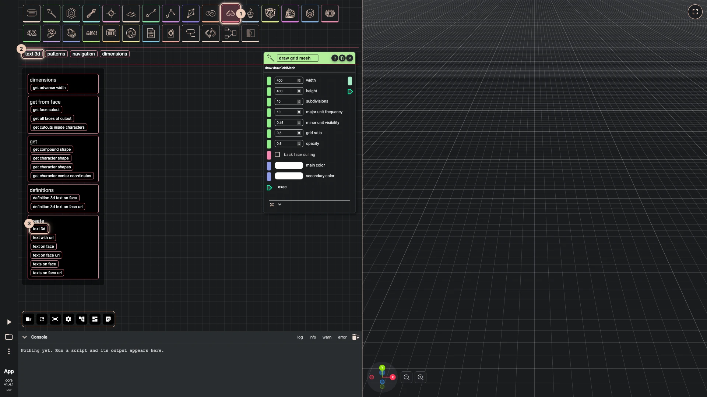The width and height of the screenshot is (707, 397).
Task: Select the code brackets category icon
Action: [x=211, y=33]
